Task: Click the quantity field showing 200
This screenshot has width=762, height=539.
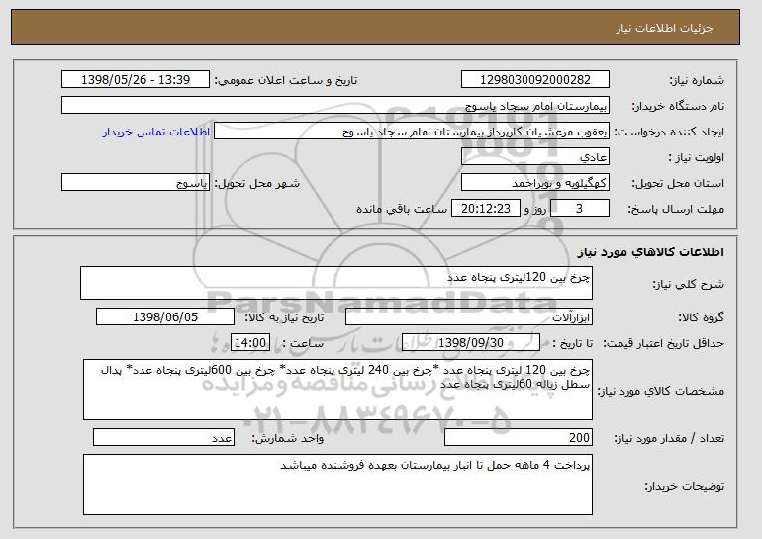Action: pyautogui.click(x=519, y=437)
